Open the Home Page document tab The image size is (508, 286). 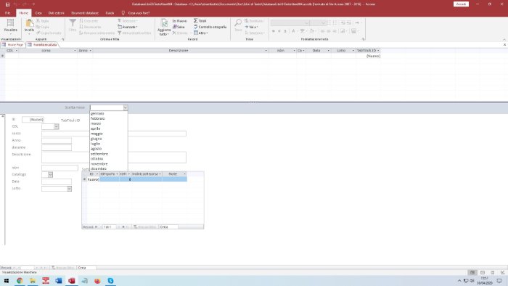(12, 45)
